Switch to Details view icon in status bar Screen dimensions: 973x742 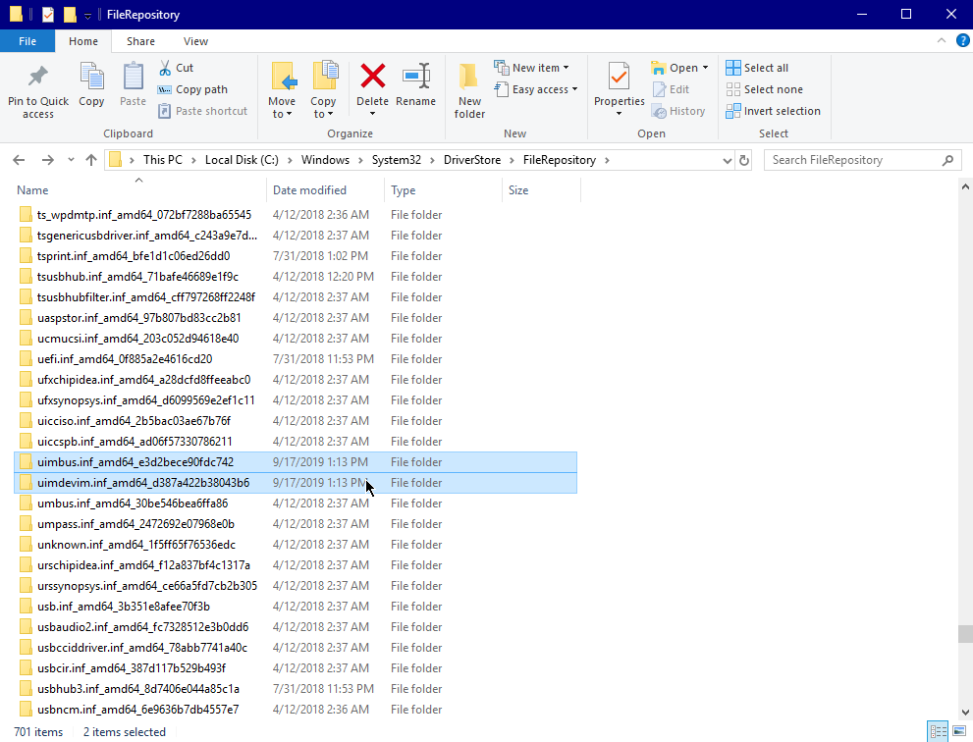[938, 731]
